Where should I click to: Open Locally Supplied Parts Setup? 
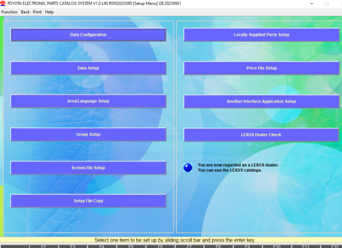tap(261, 35)
